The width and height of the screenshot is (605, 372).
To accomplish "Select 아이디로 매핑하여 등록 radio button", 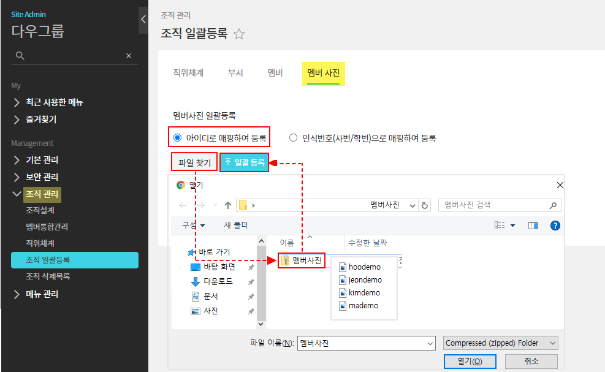I will tap(178, 138).
